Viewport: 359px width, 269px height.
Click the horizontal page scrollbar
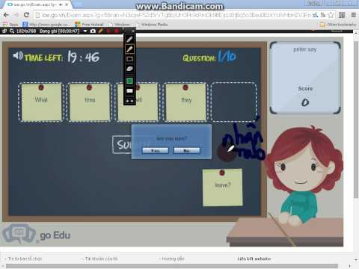coord(172,266)
